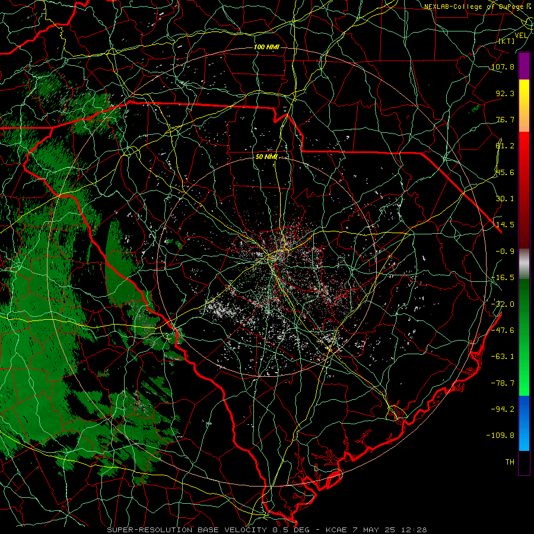Click the purple segment of the color bar

coord(524,66)
